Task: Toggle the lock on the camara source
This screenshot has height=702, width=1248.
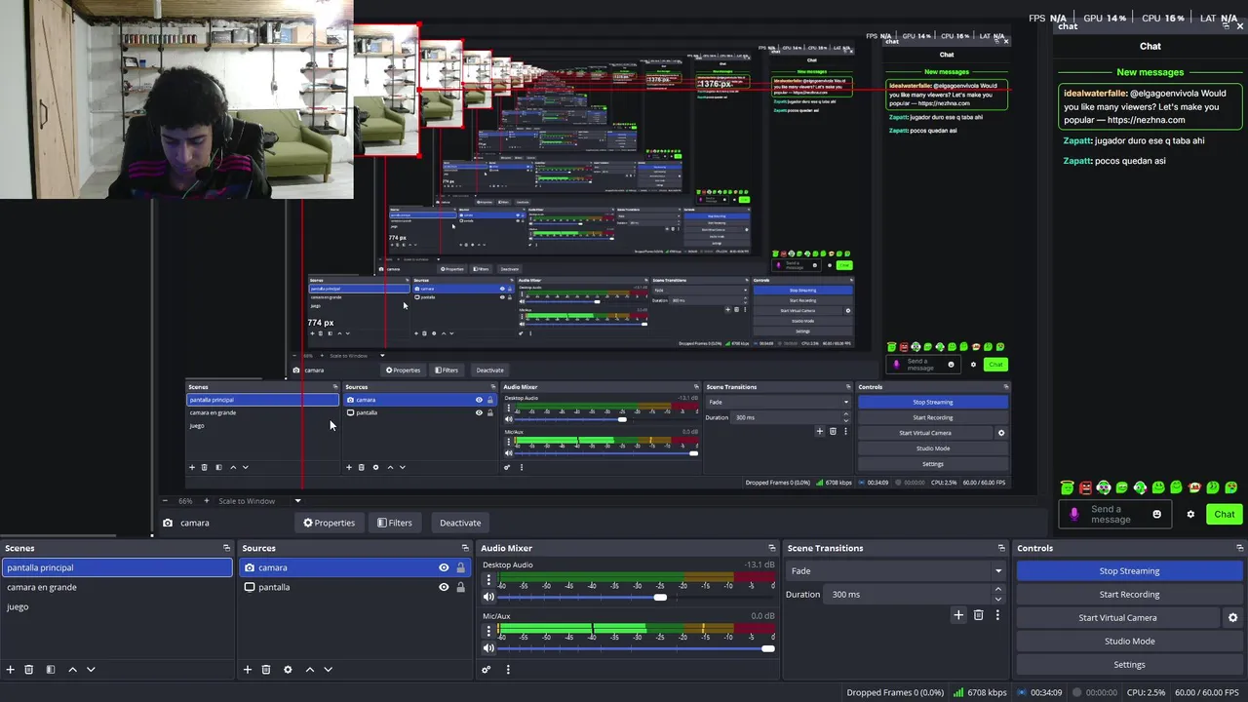Action: (x=460, y=567)
